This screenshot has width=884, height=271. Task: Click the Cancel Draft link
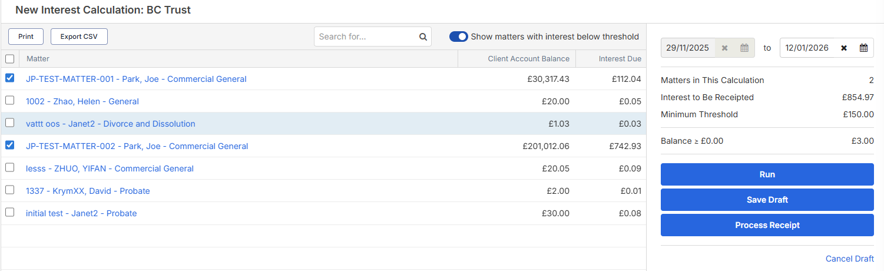(849, 259)
